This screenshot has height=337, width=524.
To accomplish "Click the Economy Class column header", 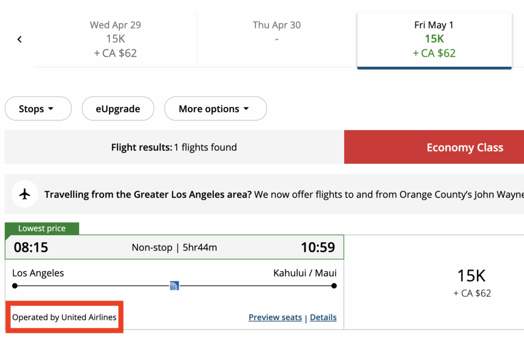I will tap(465, 148).
